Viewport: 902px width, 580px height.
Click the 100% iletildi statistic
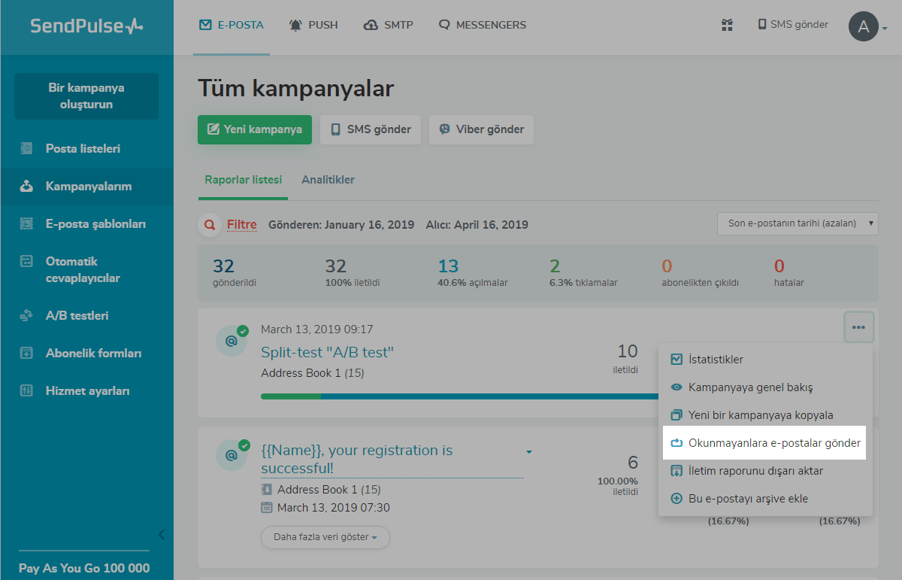click(352, 273)
